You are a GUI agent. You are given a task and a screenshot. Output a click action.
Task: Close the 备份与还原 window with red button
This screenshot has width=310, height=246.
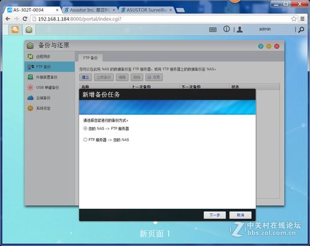tap(277, 46)
